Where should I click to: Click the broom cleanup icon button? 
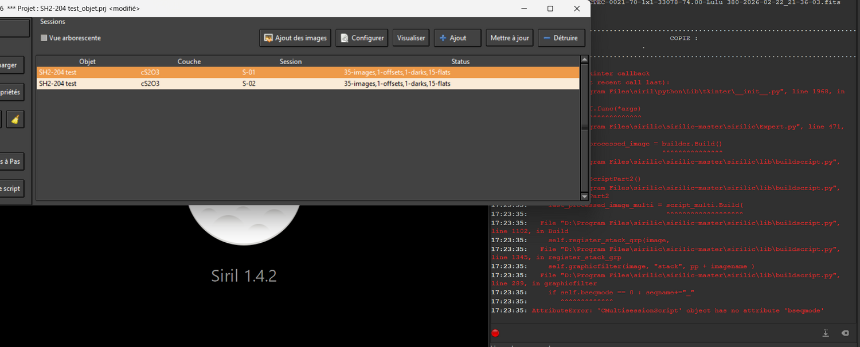(x=15, y=120)
